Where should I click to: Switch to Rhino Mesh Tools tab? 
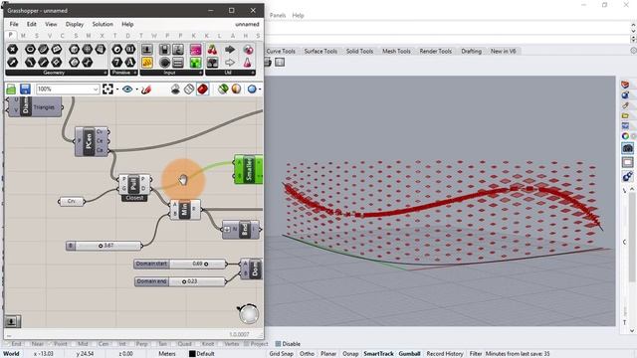click(396, 51)
